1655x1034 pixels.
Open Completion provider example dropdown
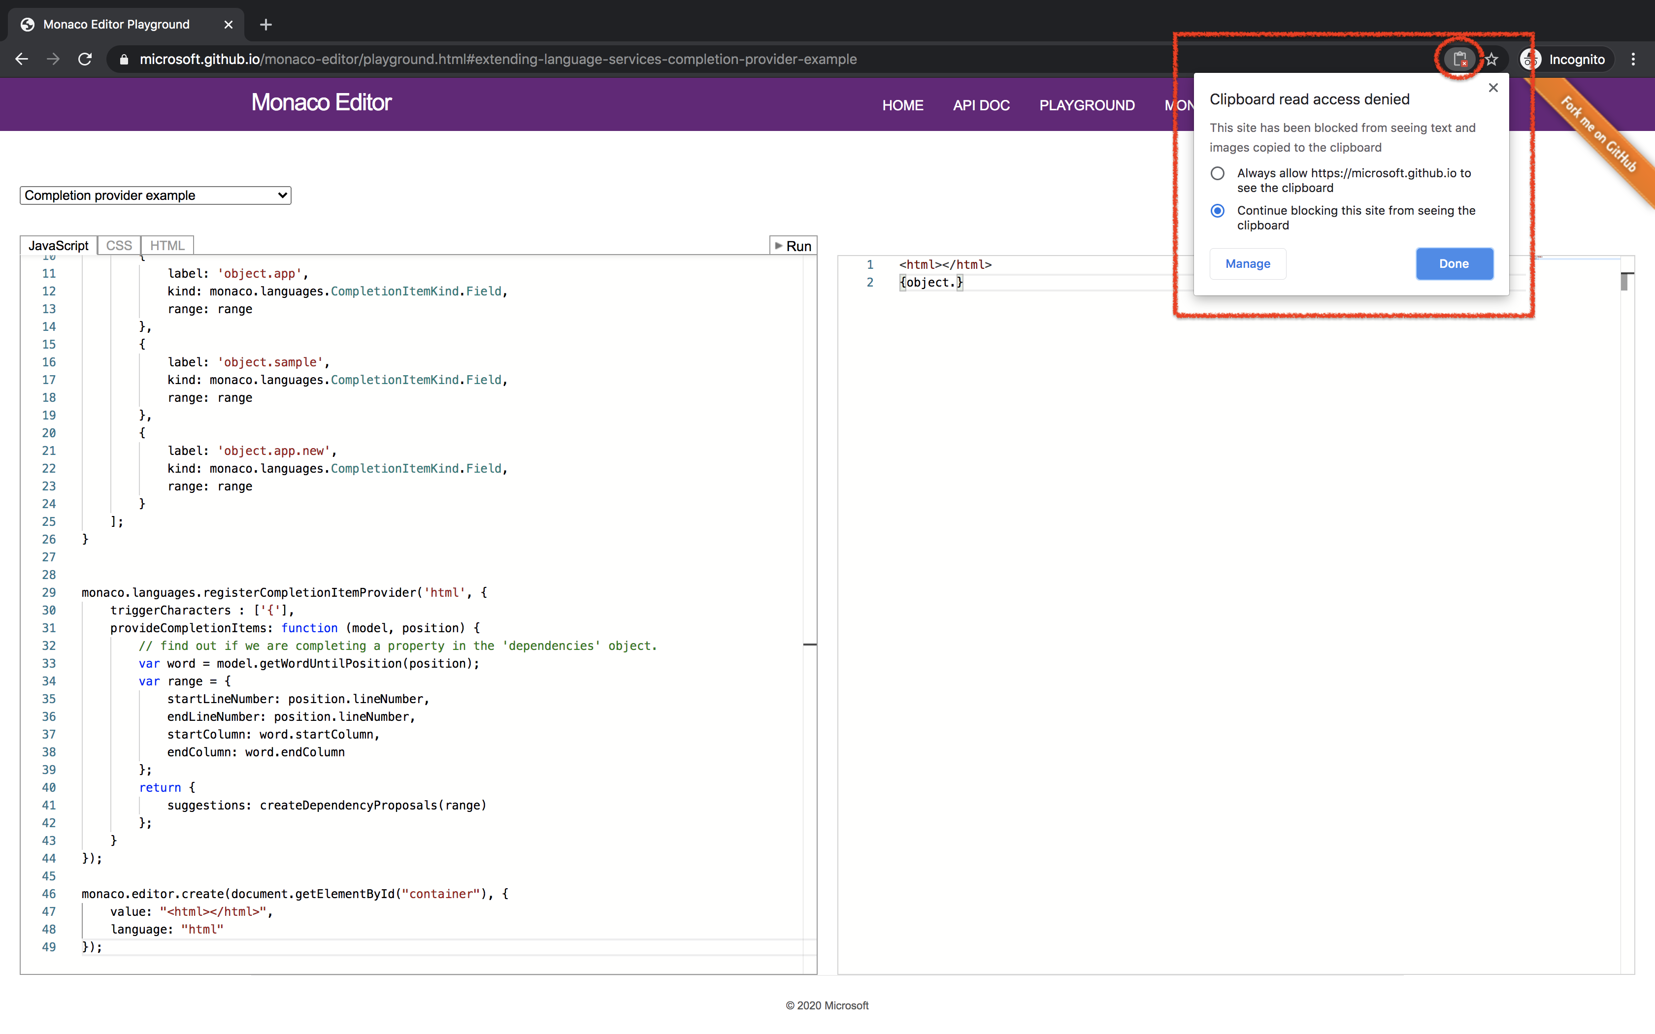tap(155, 195)
